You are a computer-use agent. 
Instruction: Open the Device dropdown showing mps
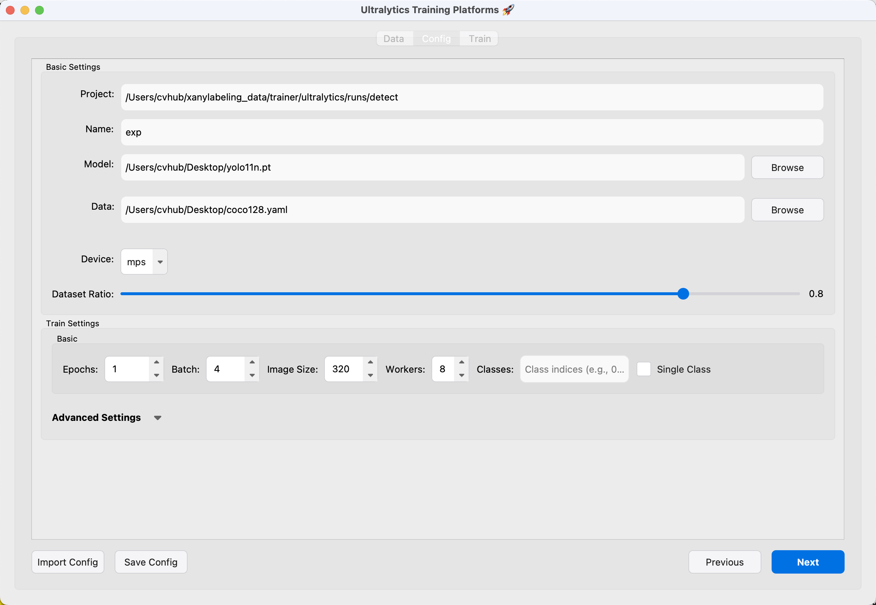pyautogui.click(x=144, y=262)
